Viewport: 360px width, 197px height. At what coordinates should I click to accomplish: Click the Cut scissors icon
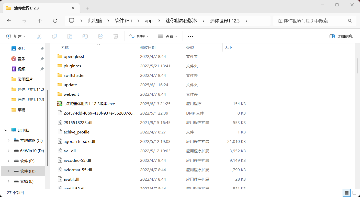(39, 36)
